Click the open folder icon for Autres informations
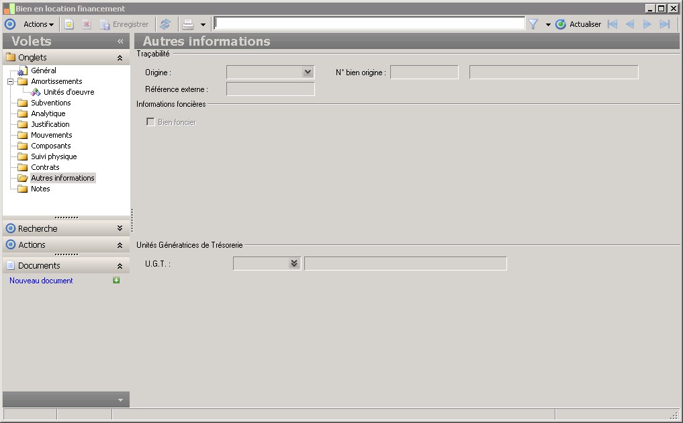This screenshot has height=423, width=683. [23, 178]
